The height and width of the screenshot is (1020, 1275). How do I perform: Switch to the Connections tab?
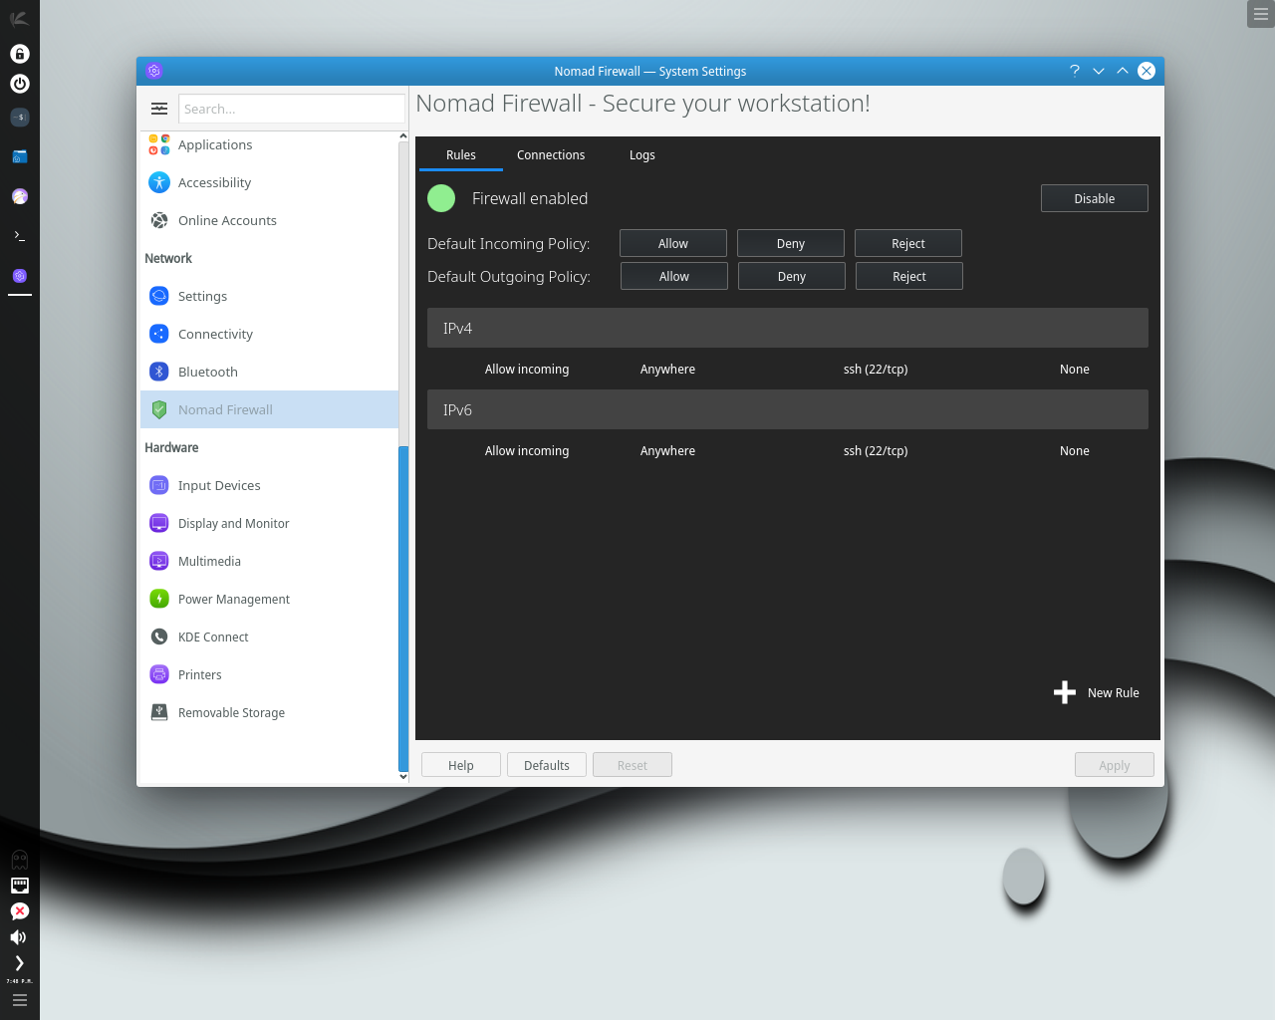tap(551, 155)
